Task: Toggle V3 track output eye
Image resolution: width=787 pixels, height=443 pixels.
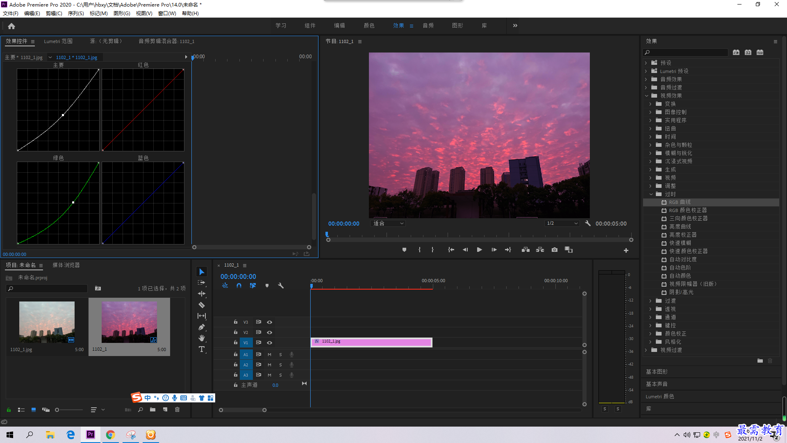Action: click(269, 322)
